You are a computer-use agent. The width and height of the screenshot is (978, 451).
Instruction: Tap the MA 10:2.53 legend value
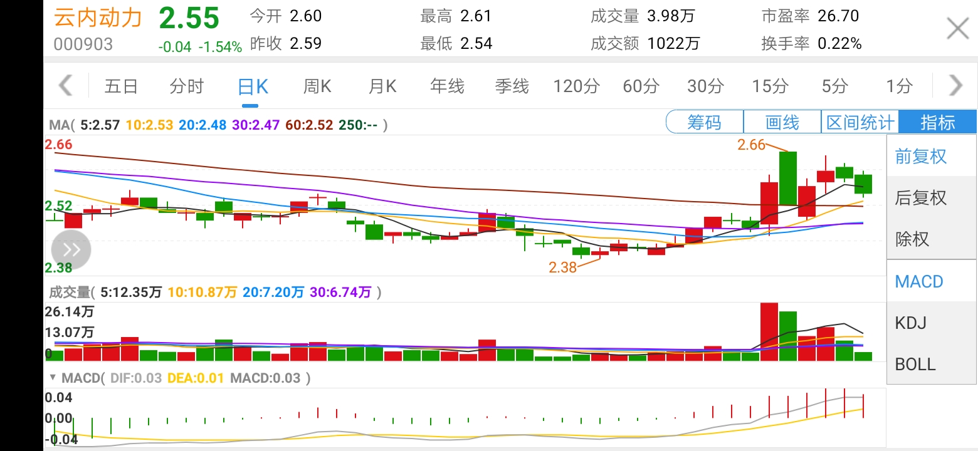(149, 125)
